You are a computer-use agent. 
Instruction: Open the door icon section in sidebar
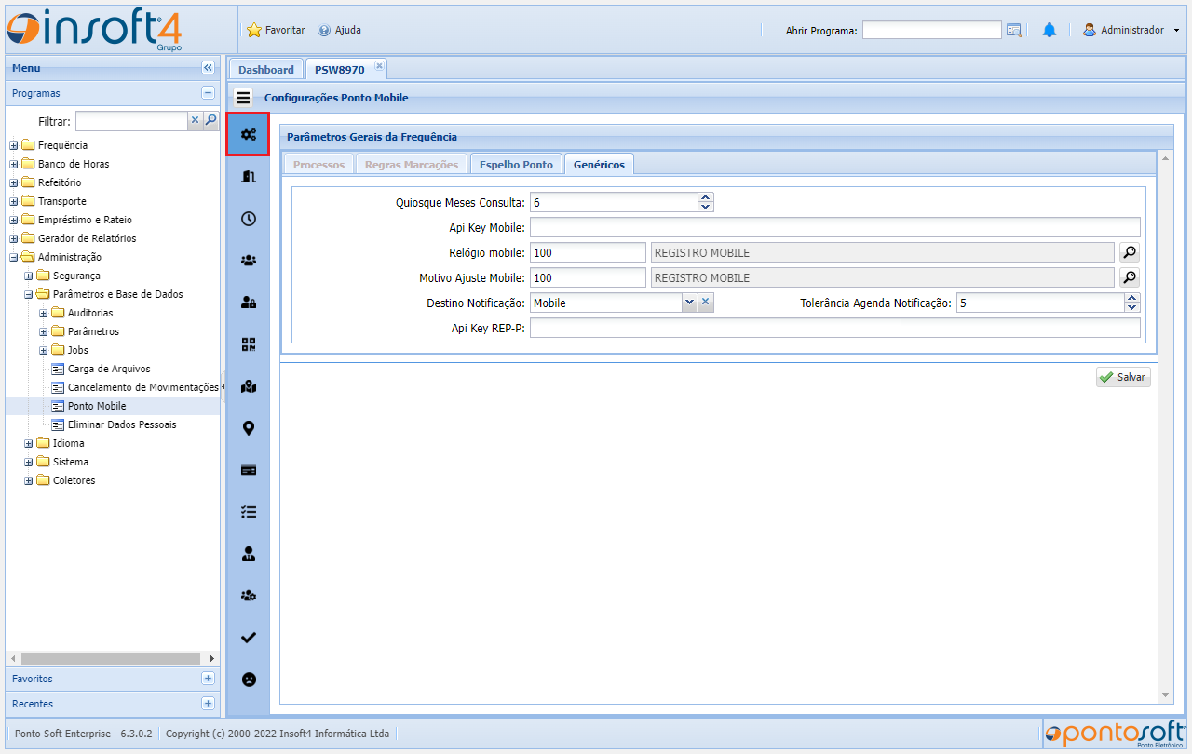(248, 177)
